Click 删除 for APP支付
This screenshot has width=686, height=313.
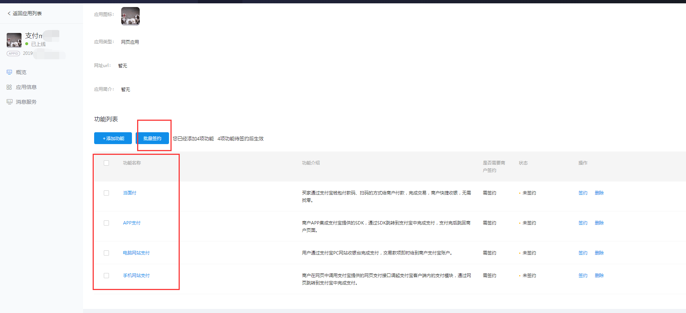tap(599, 223)
